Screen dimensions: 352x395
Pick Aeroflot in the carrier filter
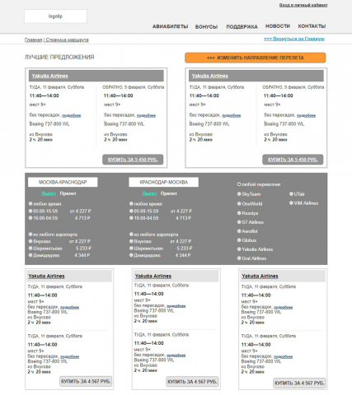tap(247, 231)
